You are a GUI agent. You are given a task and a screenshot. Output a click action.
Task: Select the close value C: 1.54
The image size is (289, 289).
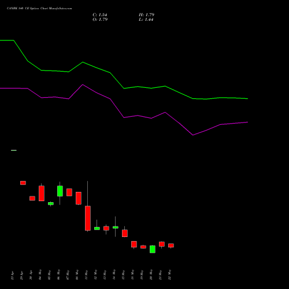(100, 15)
